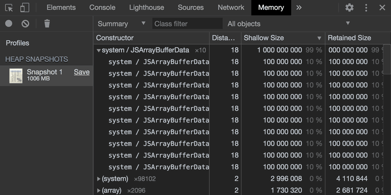Click the Save link for Snapshot 1
Viewport: 391px width, 195px height.
[82, 72]
